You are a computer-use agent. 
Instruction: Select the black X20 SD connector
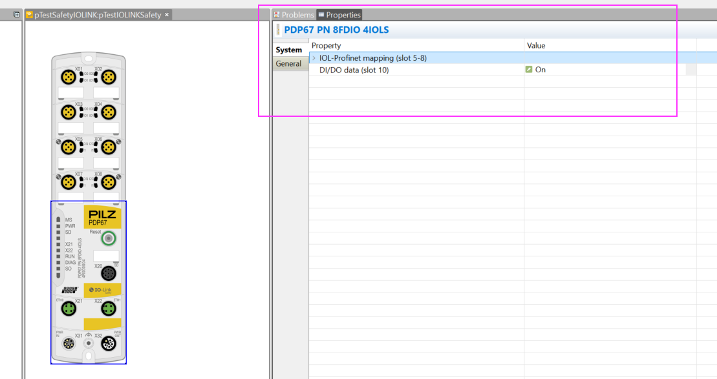pos(109,274)
